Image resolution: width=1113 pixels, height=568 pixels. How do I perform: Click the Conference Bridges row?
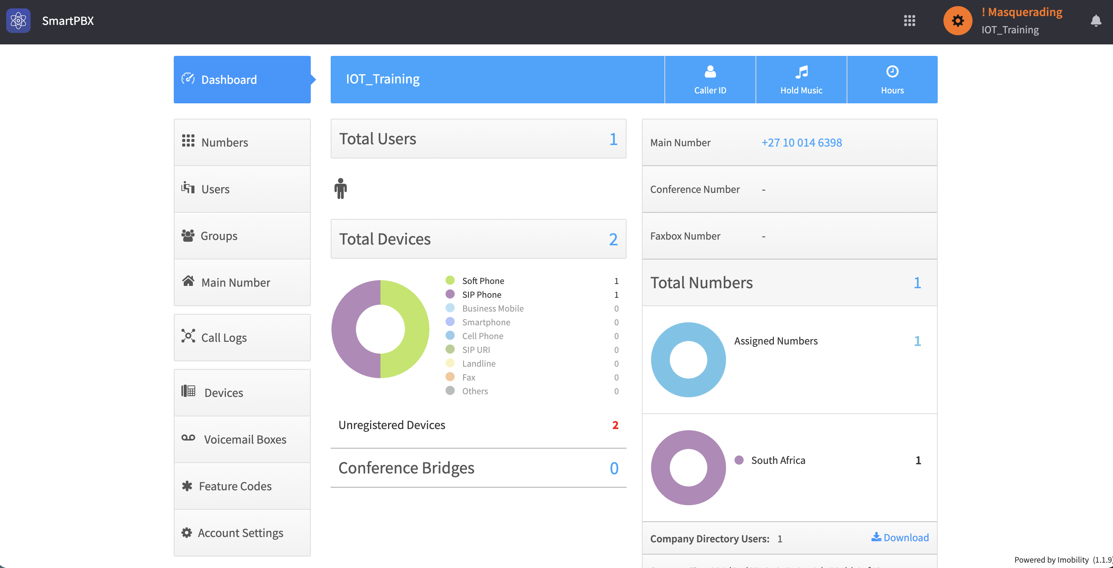pyautogui.click(x=478, y=468)
